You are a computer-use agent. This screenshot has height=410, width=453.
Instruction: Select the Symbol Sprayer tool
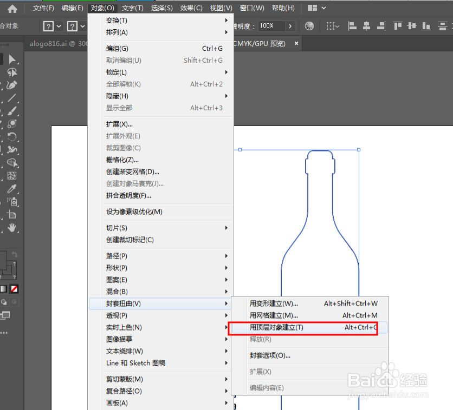12,202
